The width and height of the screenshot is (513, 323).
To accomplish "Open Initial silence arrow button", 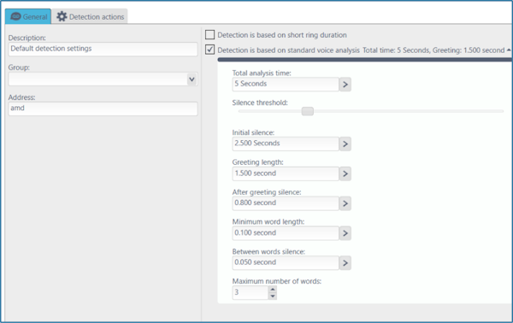I will 345,144.
